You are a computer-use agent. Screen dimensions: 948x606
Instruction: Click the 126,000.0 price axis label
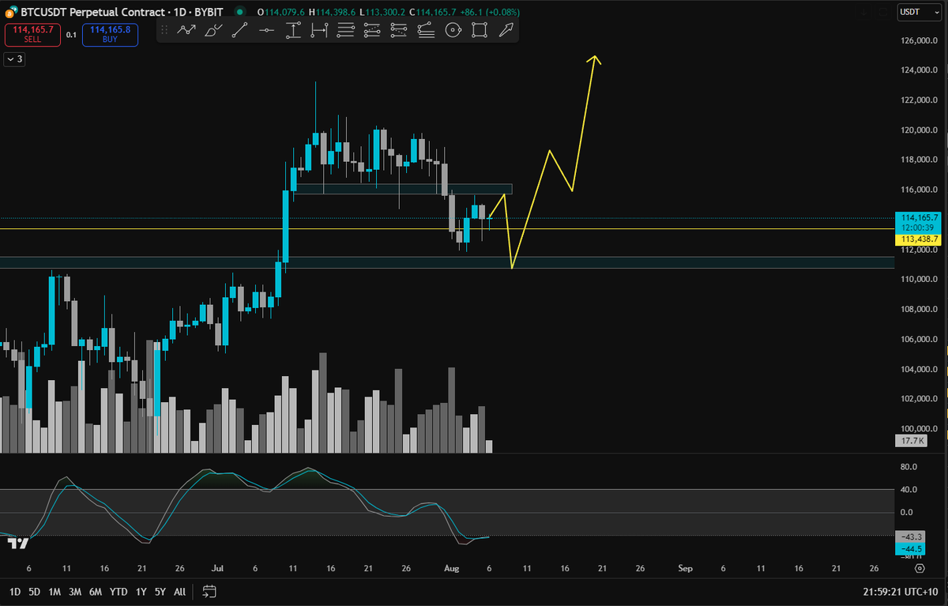click(x=920, y=40)
